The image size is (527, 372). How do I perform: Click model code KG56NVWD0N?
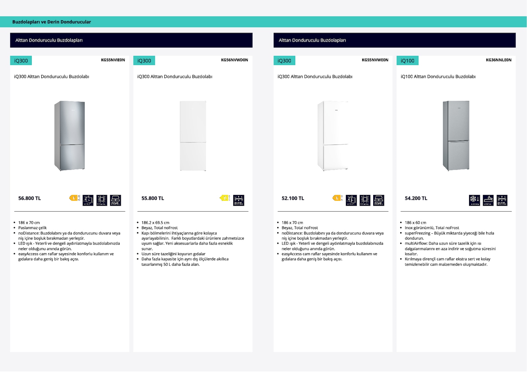[x=235, y=60]
